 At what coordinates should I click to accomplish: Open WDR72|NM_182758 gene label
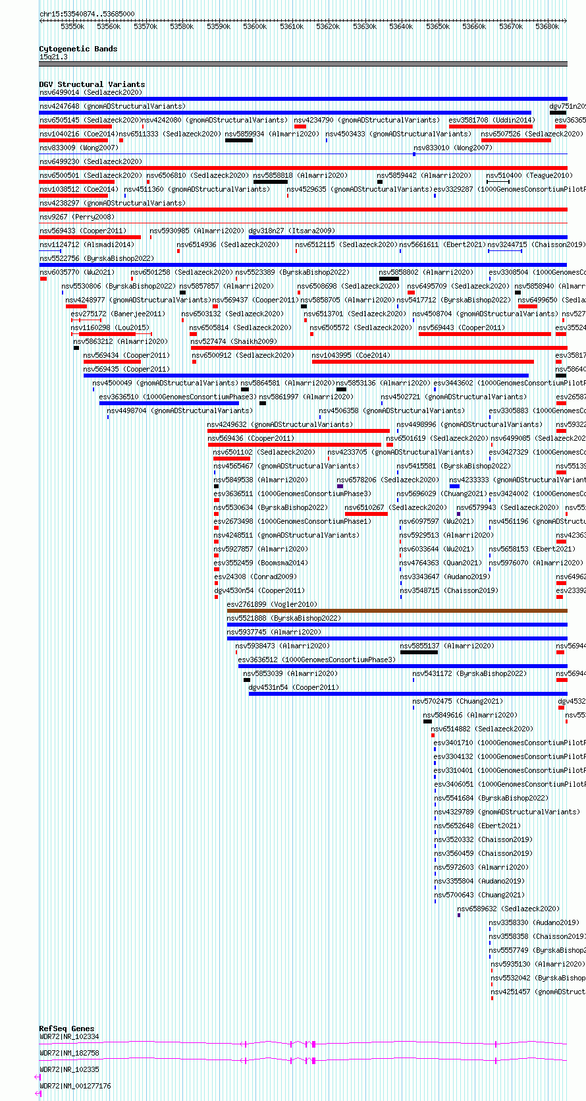(x=69, y=1053)
